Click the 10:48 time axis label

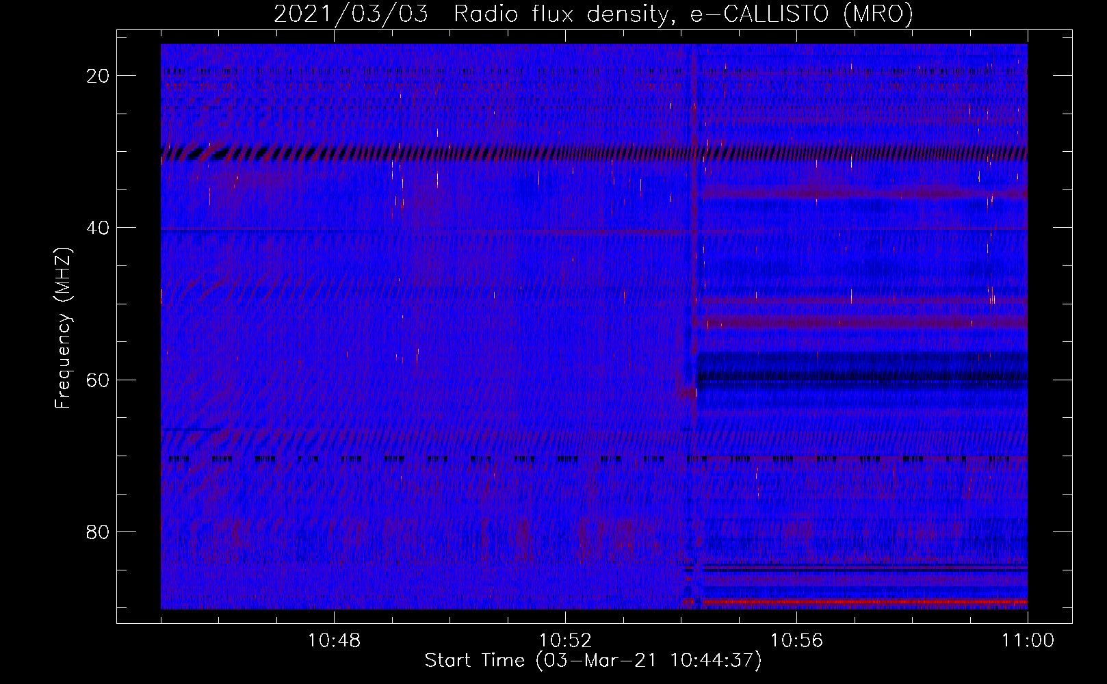tap(334, 641)
